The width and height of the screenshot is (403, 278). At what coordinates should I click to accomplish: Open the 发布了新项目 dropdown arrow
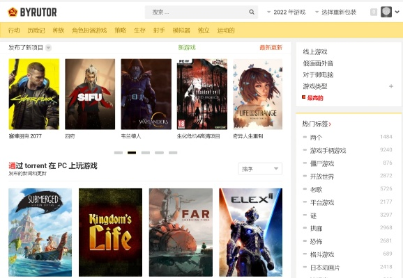[48, 48]
